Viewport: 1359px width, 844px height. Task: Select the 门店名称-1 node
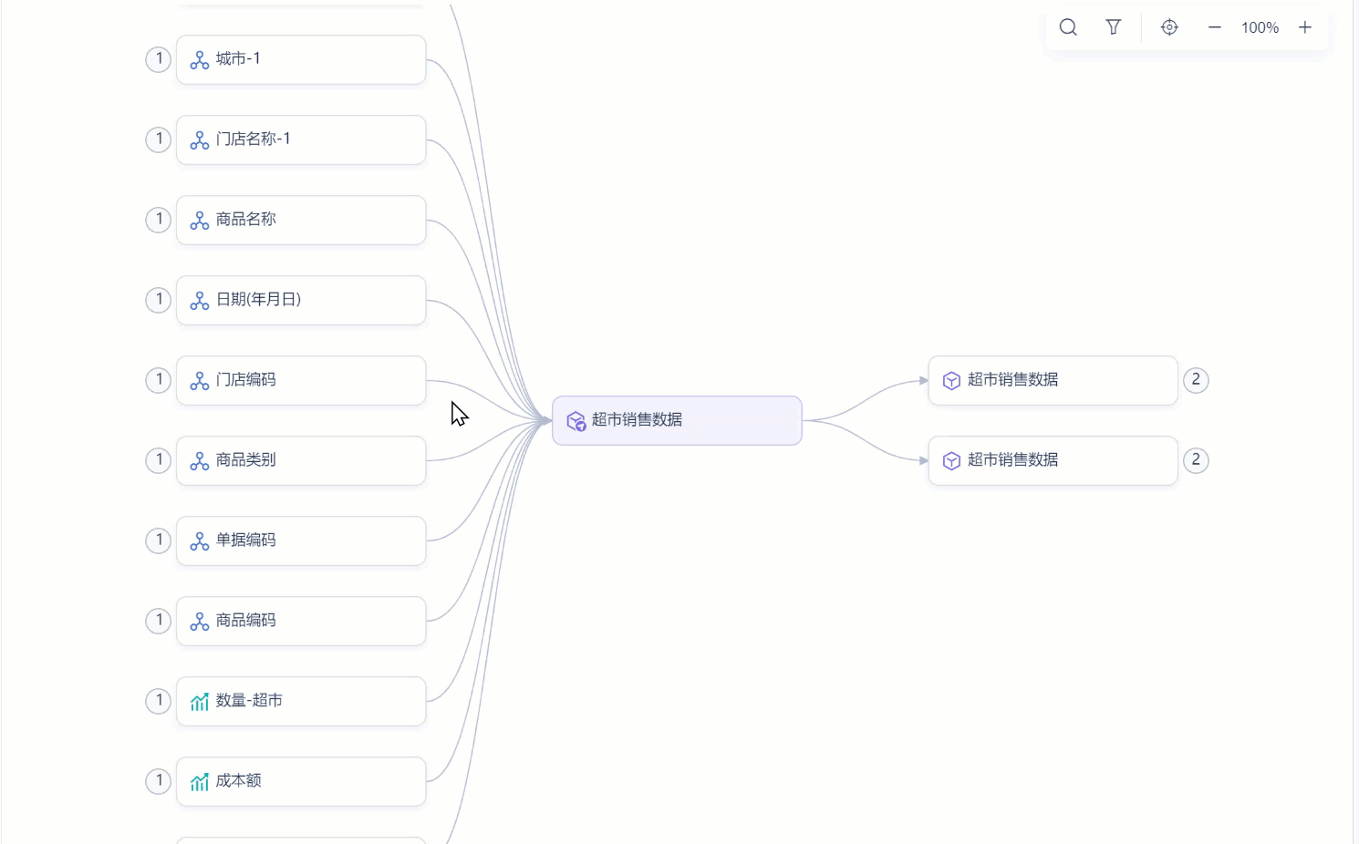301,140
